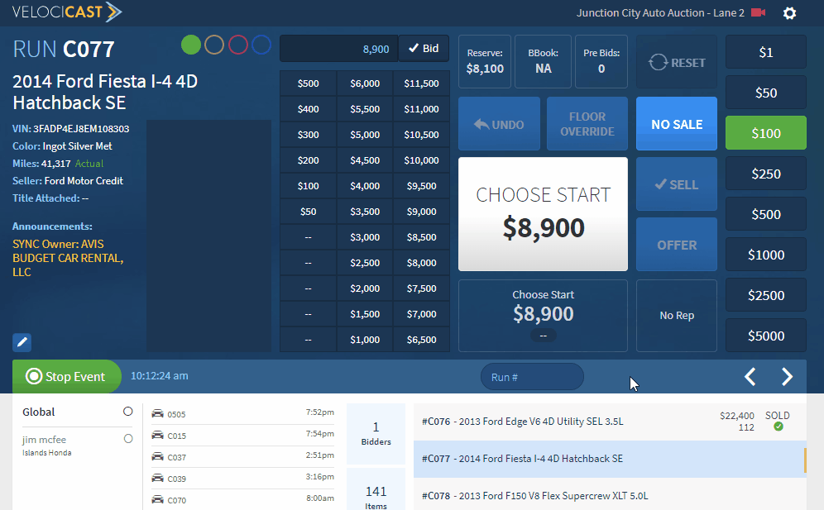The image size is (824, 510).
Task: Click the green SOLD checkmark icon
Action: [778, 427]
